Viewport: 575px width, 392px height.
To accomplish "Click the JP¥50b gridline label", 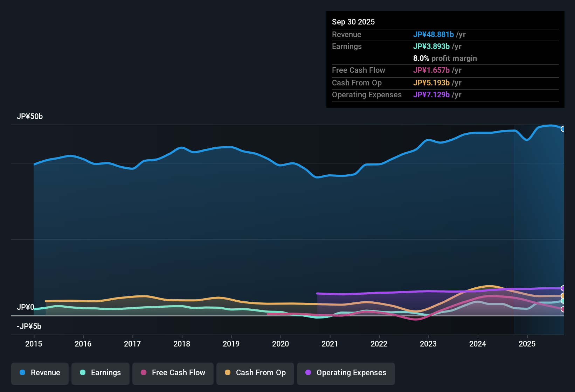I will click(x=30, y=116).
